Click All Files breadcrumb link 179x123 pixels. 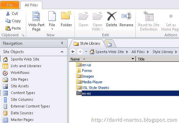138,52
